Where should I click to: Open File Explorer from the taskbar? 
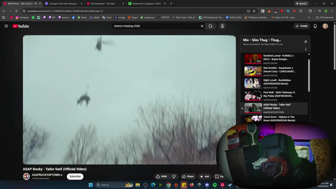[x=138, y=185]
